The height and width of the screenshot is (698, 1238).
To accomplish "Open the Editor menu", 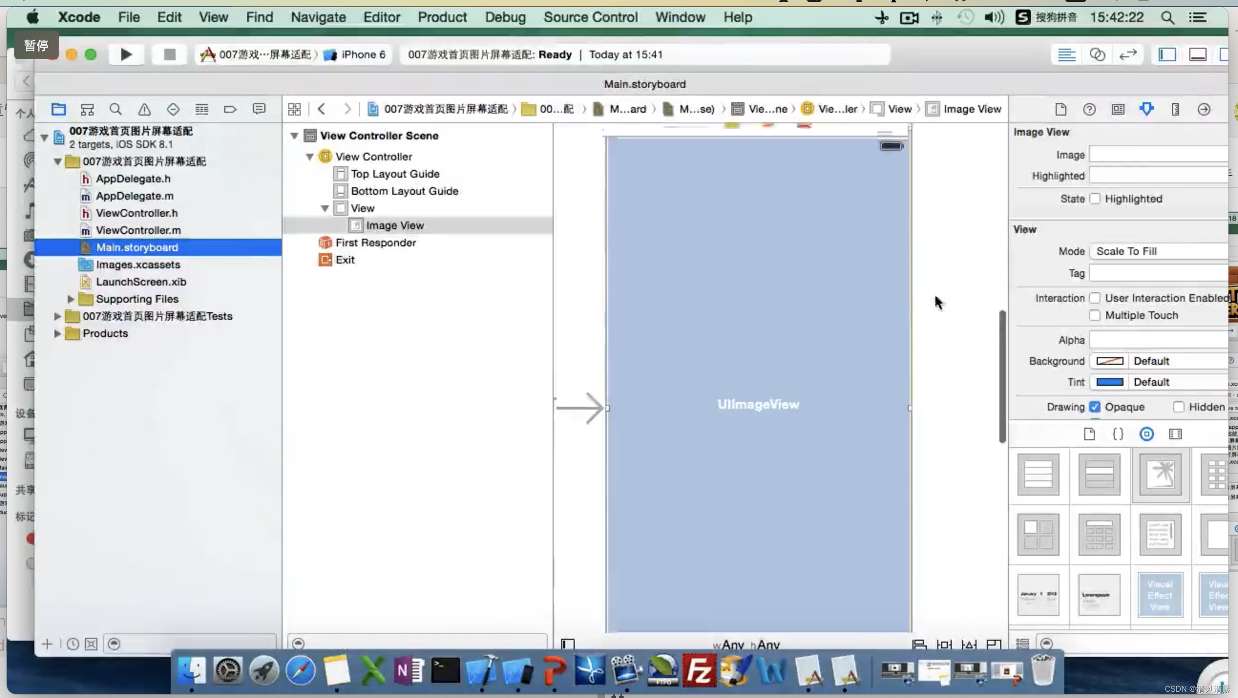I will pos(382,17).
